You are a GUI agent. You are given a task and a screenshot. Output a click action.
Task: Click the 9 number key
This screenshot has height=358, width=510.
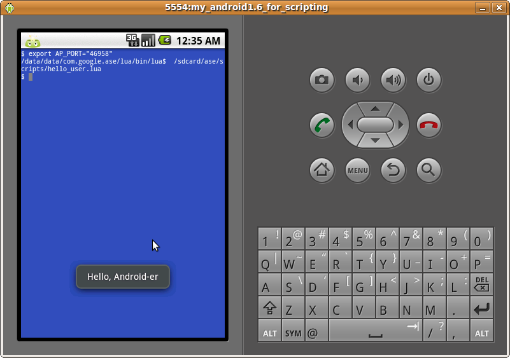coord(458,238)
